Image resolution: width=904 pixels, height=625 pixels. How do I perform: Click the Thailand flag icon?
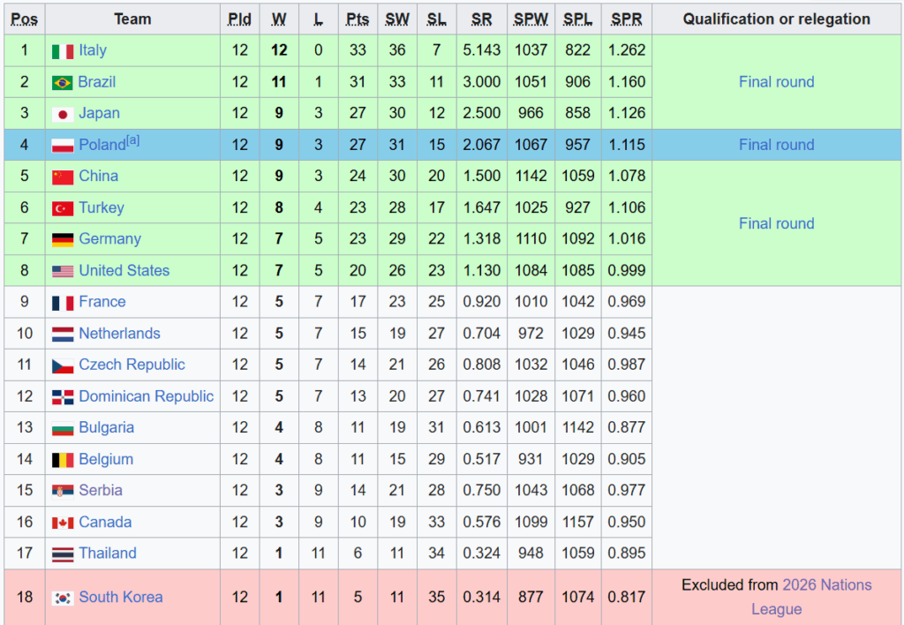coord(63,554)
